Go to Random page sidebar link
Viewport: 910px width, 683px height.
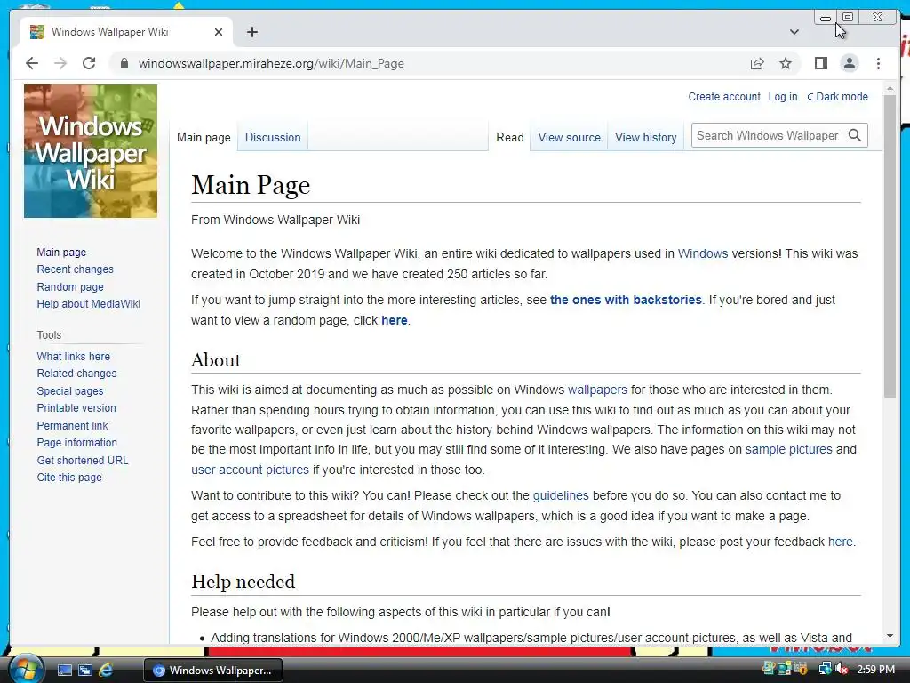(x=70, y=286)
